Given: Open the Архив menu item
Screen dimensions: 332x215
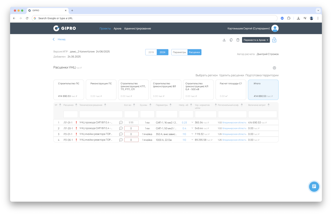Looking at the screenshot, I should 118,29.
